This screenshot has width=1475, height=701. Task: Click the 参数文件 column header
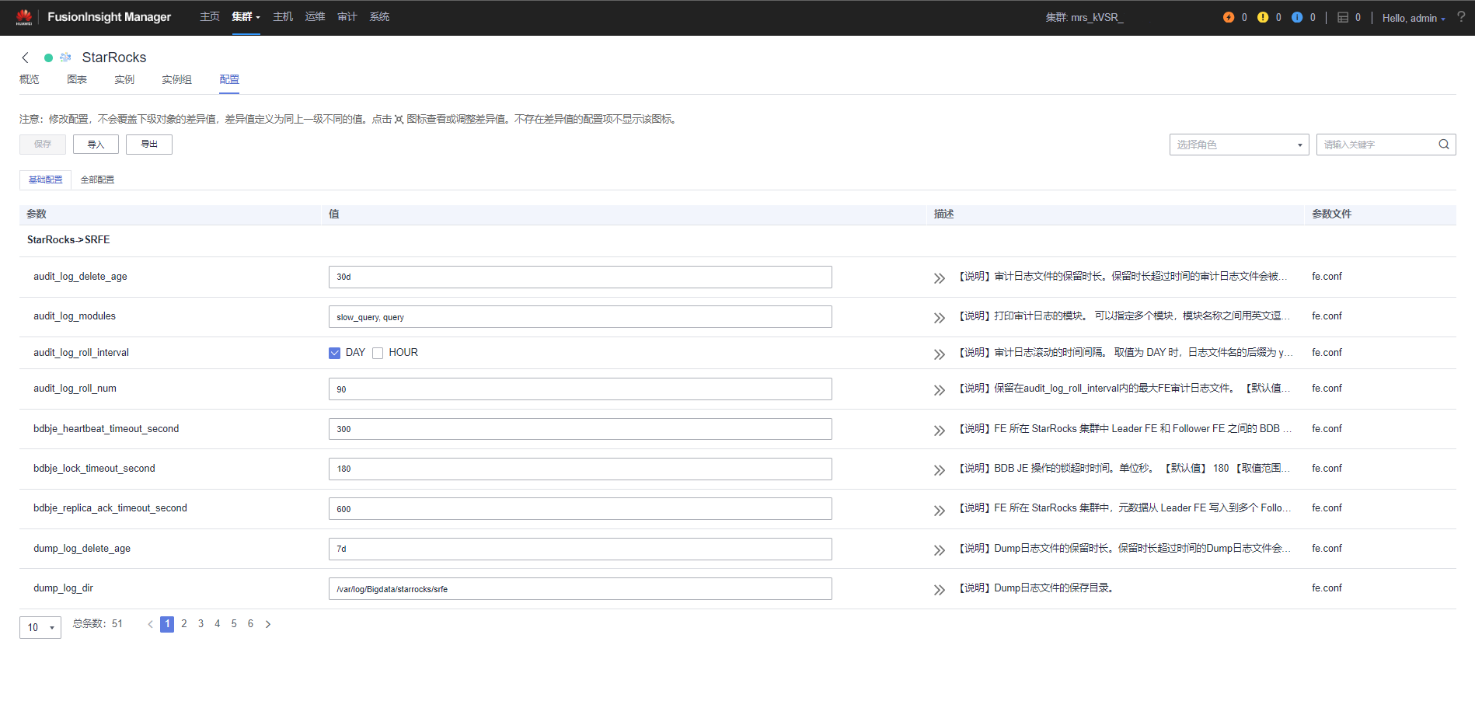tap(1331, 214)
